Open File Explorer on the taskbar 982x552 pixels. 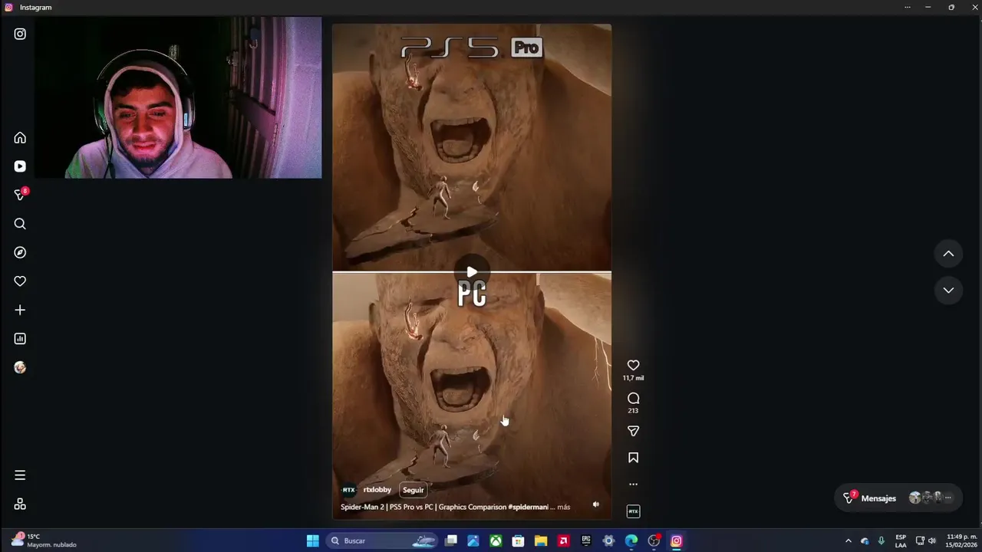541,540
